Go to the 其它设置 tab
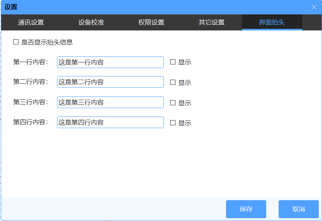The width and height of the screenshot is (322, 221). (x=212, y=22)
